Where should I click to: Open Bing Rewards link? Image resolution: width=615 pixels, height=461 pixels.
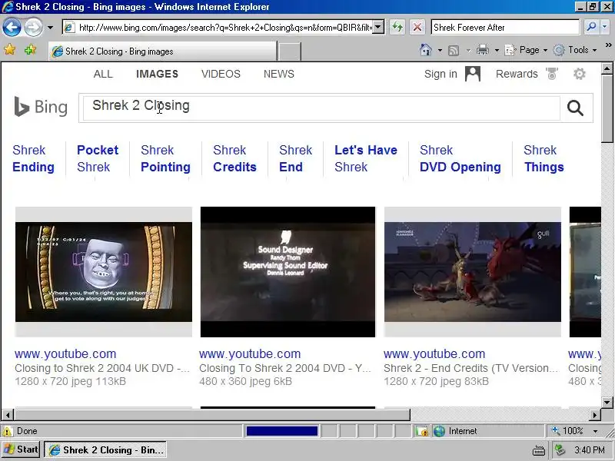pos(517,74)
